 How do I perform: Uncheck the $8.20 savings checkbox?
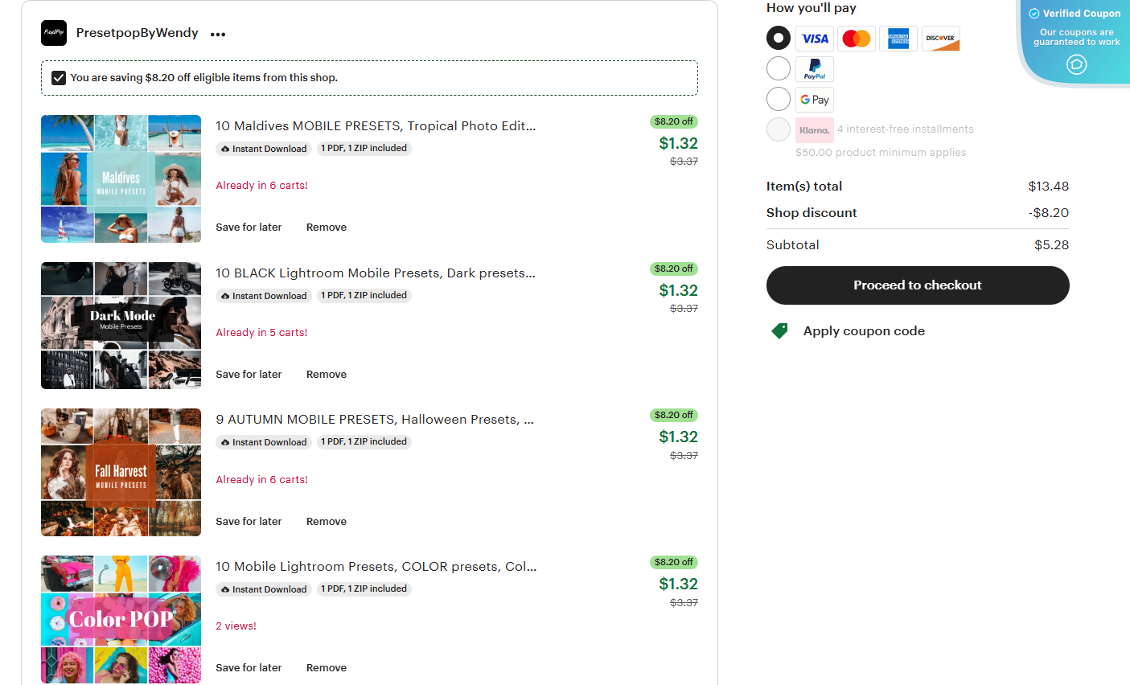tap(59, 78)
